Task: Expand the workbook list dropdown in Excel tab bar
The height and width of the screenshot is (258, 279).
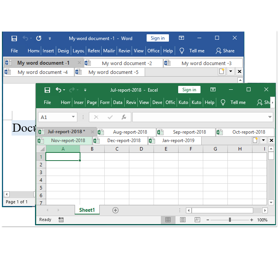Action: coord(263,140)
